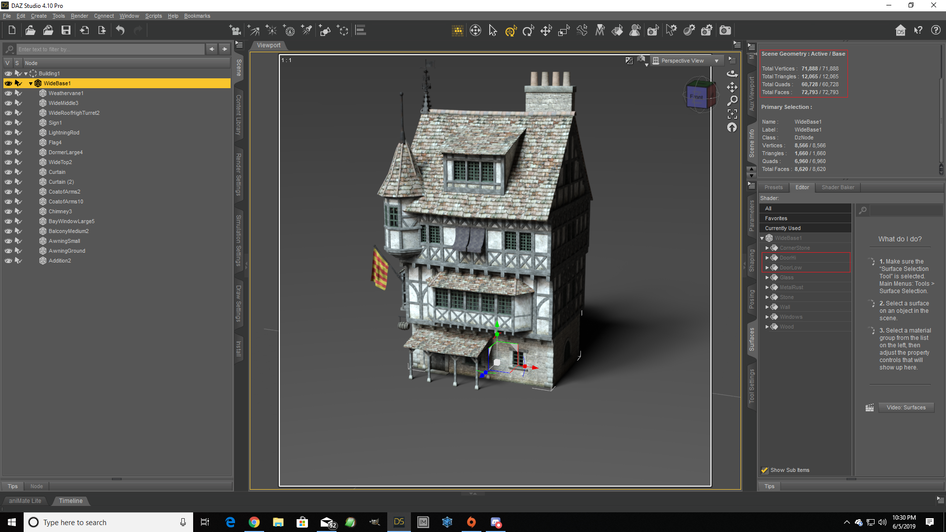The width and height of the screenshot is (946, 532).
Task: Uncheck the Show Sub Items checkbox
Action: pos(765,470)
